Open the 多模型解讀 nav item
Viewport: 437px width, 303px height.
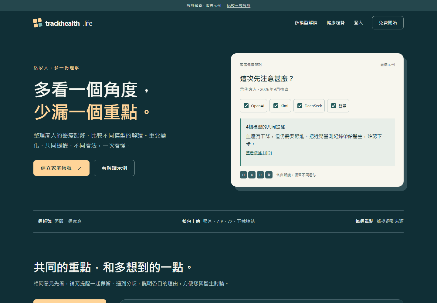pyautogui.click(x=306, y=23)
